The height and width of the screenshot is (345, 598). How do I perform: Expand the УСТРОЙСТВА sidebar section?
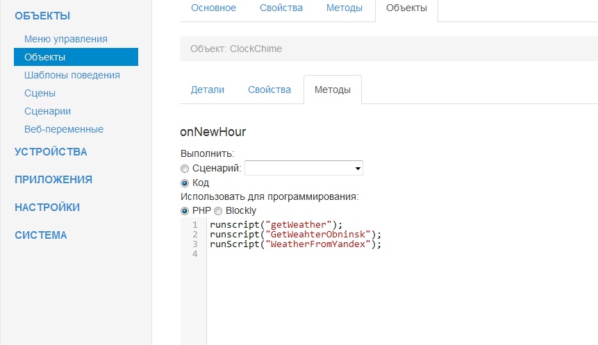click(51, 152)
